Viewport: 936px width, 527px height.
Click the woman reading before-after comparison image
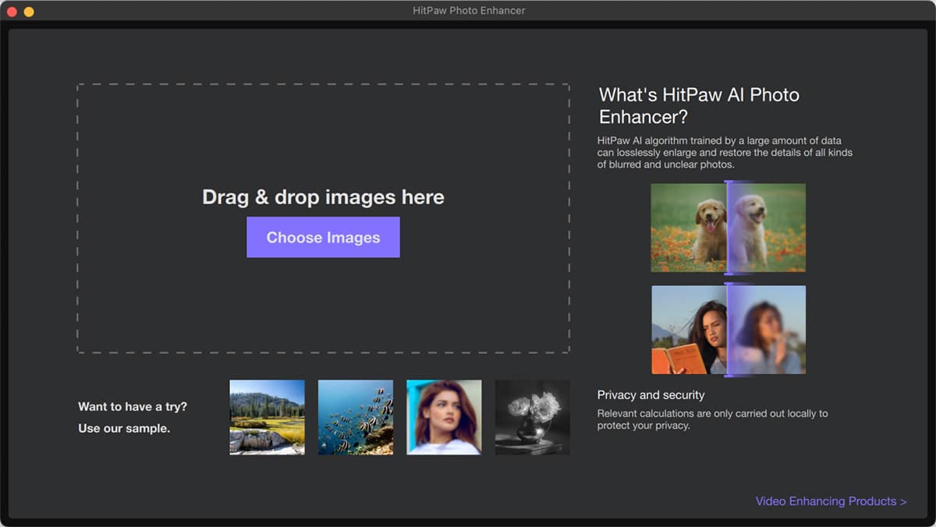[x=729, y=330]
